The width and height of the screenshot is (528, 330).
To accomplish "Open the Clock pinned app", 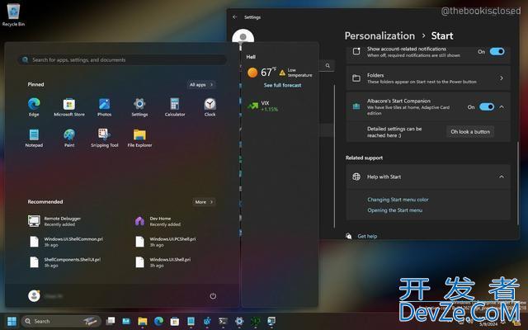I will pos(210,106).
